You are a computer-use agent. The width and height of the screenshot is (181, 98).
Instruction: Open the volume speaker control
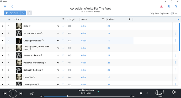[173, 92]
